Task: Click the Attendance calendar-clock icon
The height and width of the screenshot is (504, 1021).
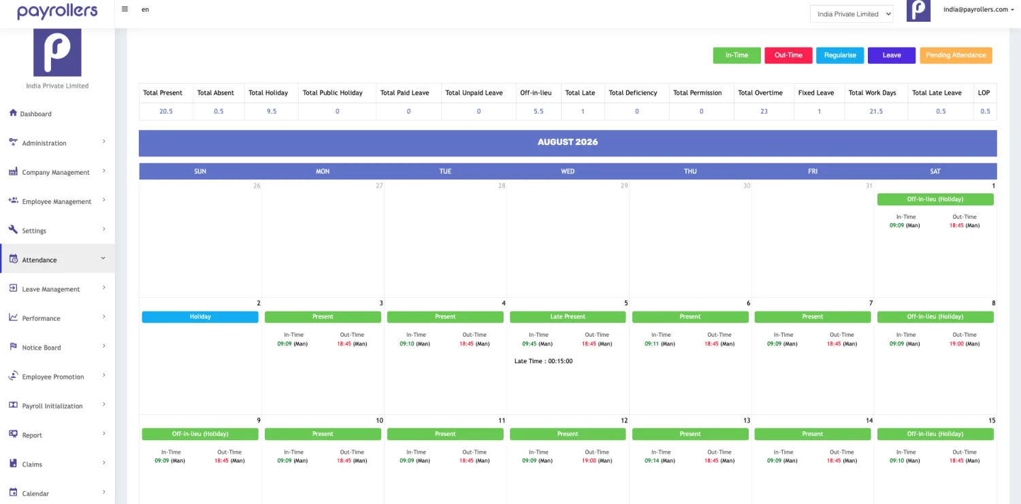Action: 13,259
